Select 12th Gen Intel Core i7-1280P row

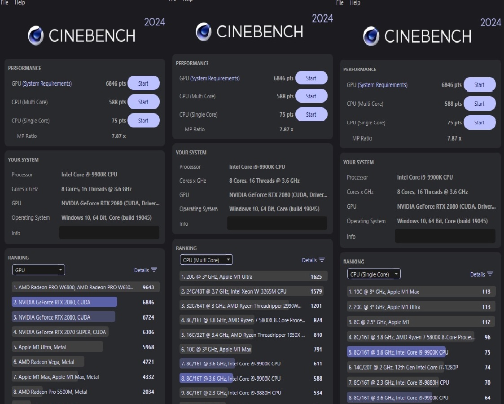click(x=421, y=367)
